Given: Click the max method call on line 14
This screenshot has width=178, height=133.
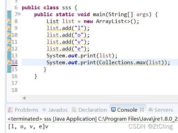Looking at the screenshot, I should tap(141, 63).
